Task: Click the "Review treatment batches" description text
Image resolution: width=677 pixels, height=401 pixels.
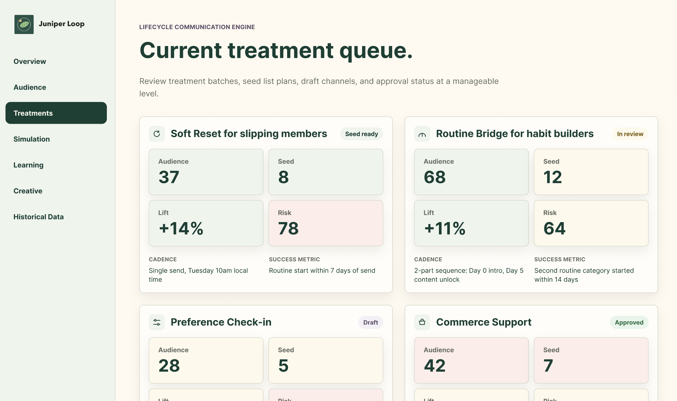Action: point(319,87)
